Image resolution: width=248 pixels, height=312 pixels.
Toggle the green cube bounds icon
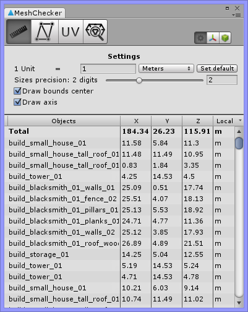225,38
